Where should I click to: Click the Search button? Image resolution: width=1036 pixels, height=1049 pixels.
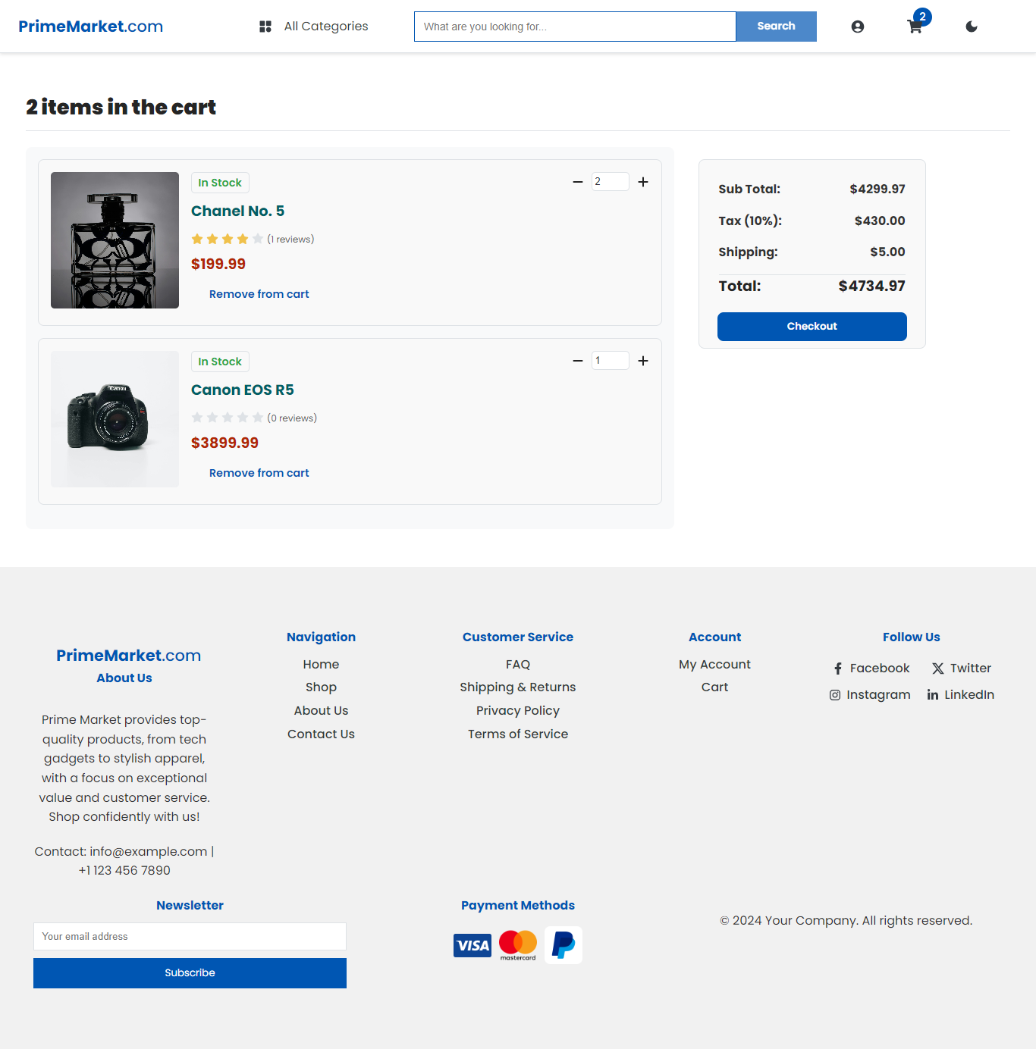[x=776, y=26]
